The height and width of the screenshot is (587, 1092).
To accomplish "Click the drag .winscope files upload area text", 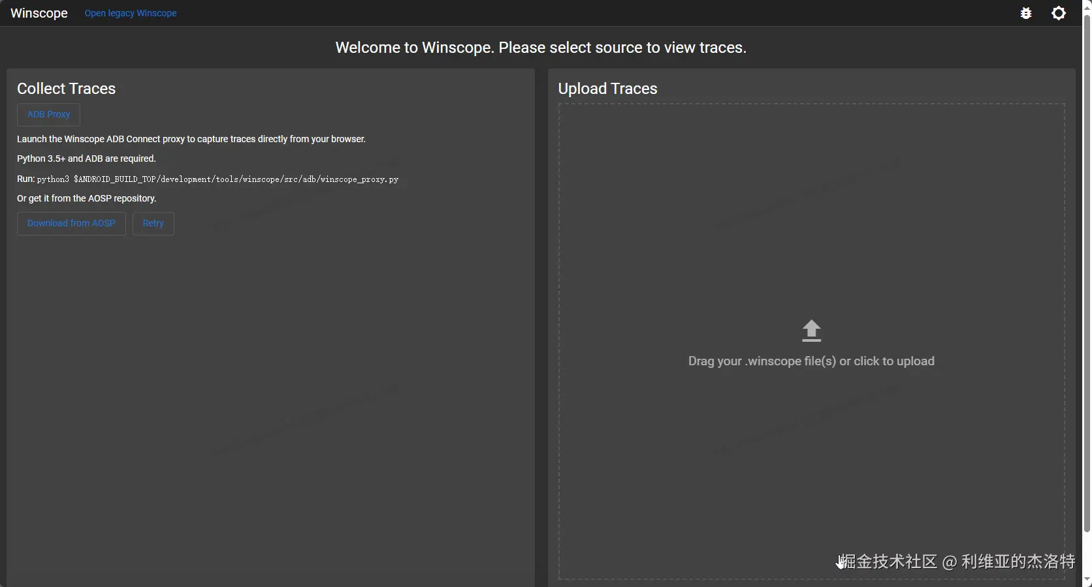I will point(811,361).
